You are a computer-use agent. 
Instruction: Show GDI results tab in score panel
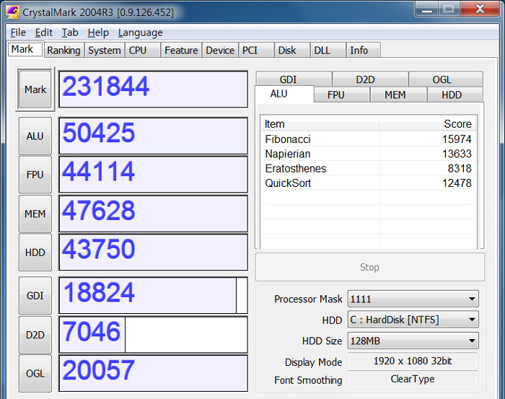[x=294, y=79]
